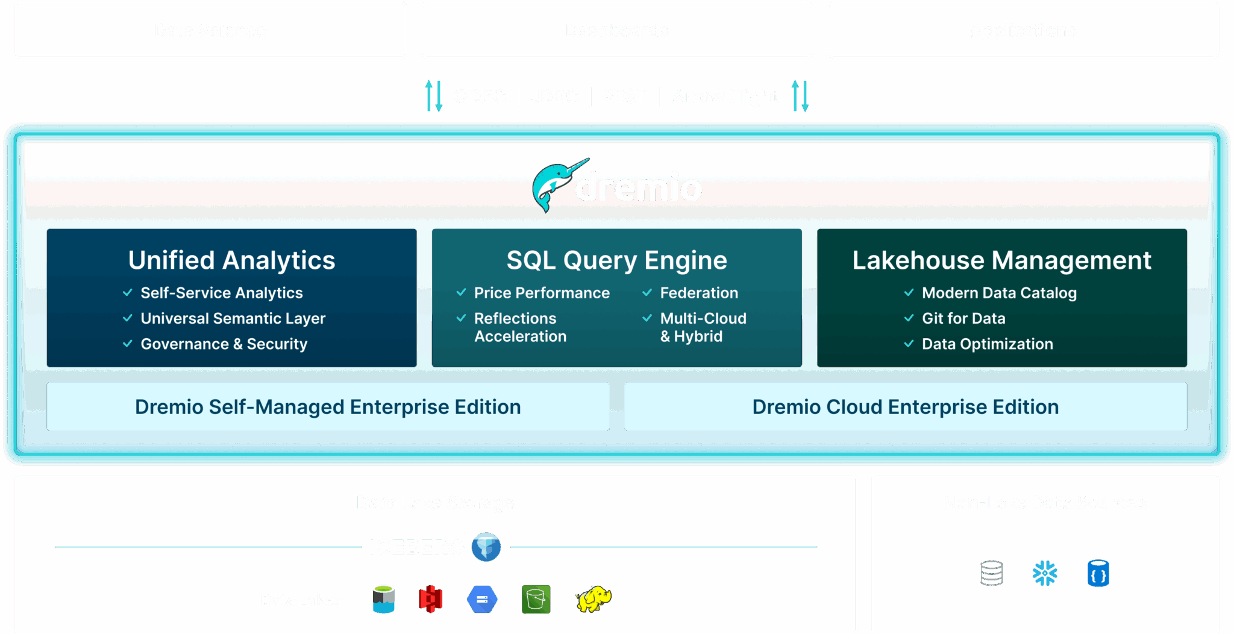1234x634 pixels.
Task: Select the database cylinder icon
Action: tap(992, 573)
